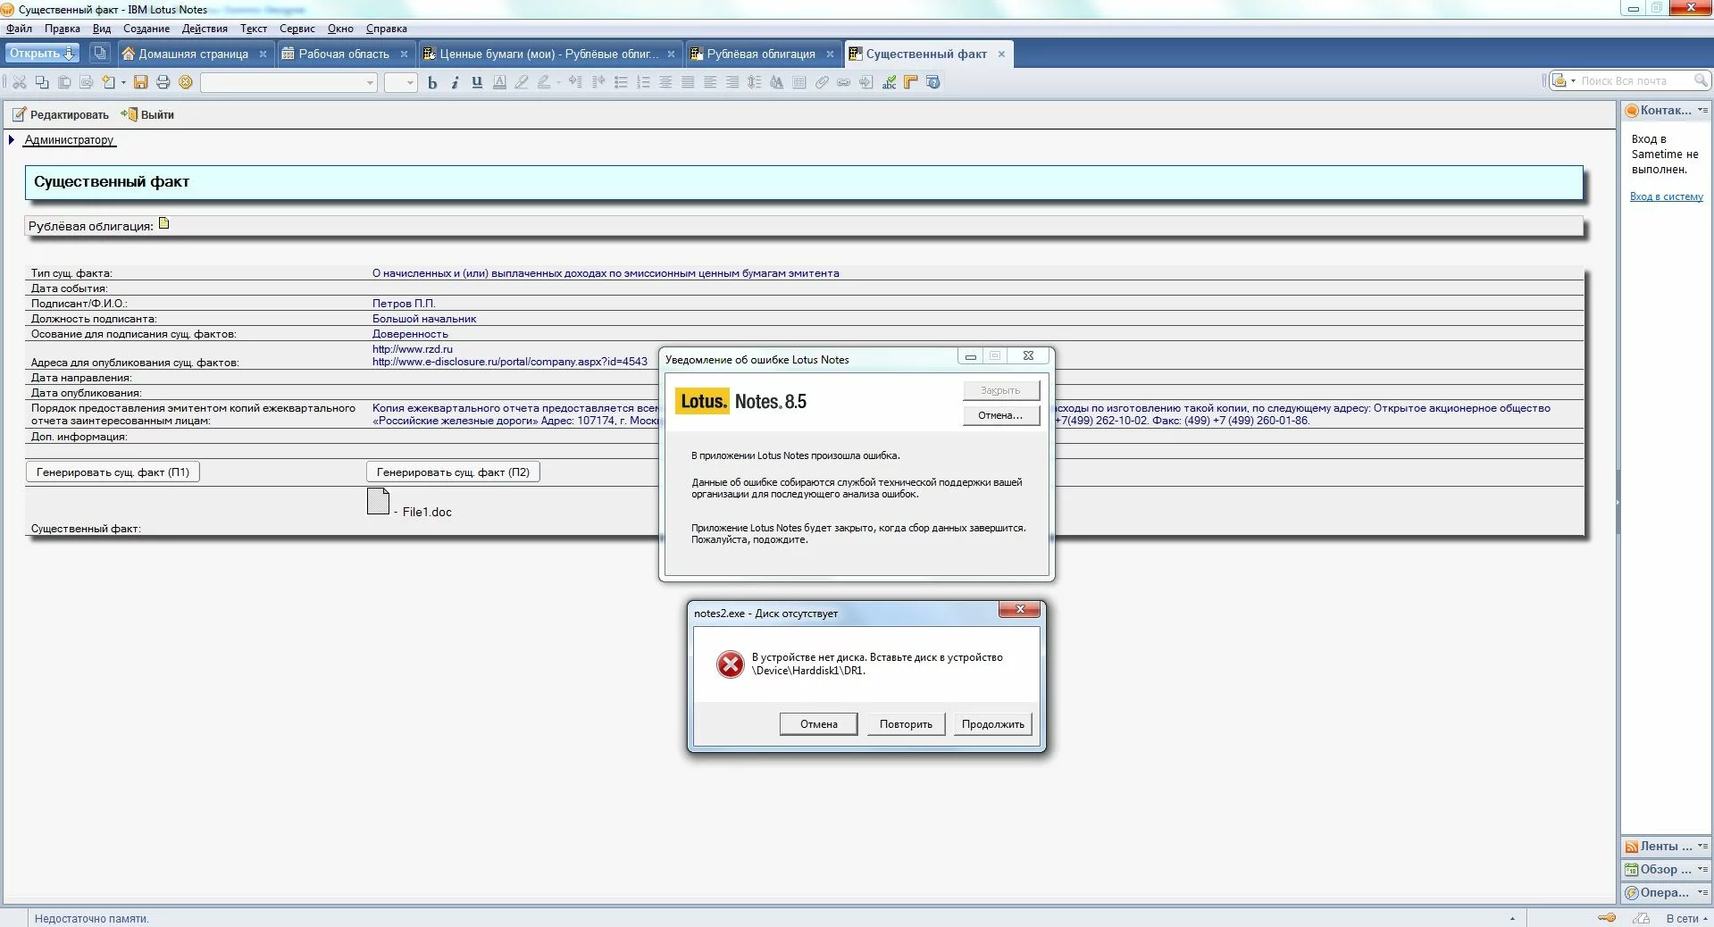Viewport: 1714px width, 927px height.
Task: Click the spell check abc icon
Action: [889, 82]
